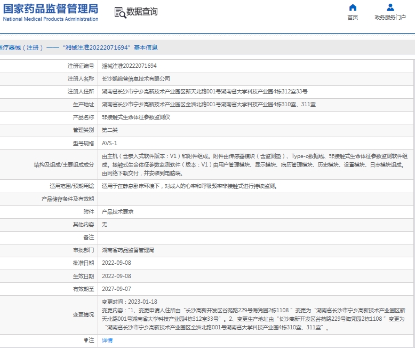Select 湖南省药品监督管理局 approval department
Image resolution: width=415 pixels, height=348 pixels.
pos(128,250)
